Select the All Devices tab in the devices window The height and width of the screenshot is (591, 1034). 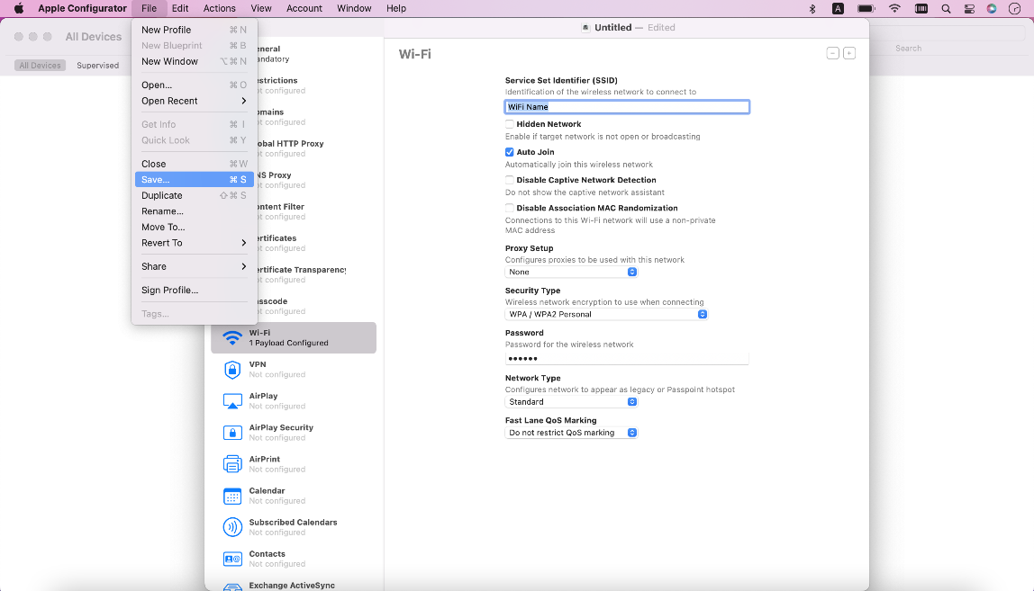click(x=41, y=66)
